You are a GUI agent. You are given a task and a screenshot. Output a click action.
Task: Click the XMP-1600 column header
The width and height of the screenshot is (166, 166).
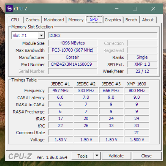(137, 84)
